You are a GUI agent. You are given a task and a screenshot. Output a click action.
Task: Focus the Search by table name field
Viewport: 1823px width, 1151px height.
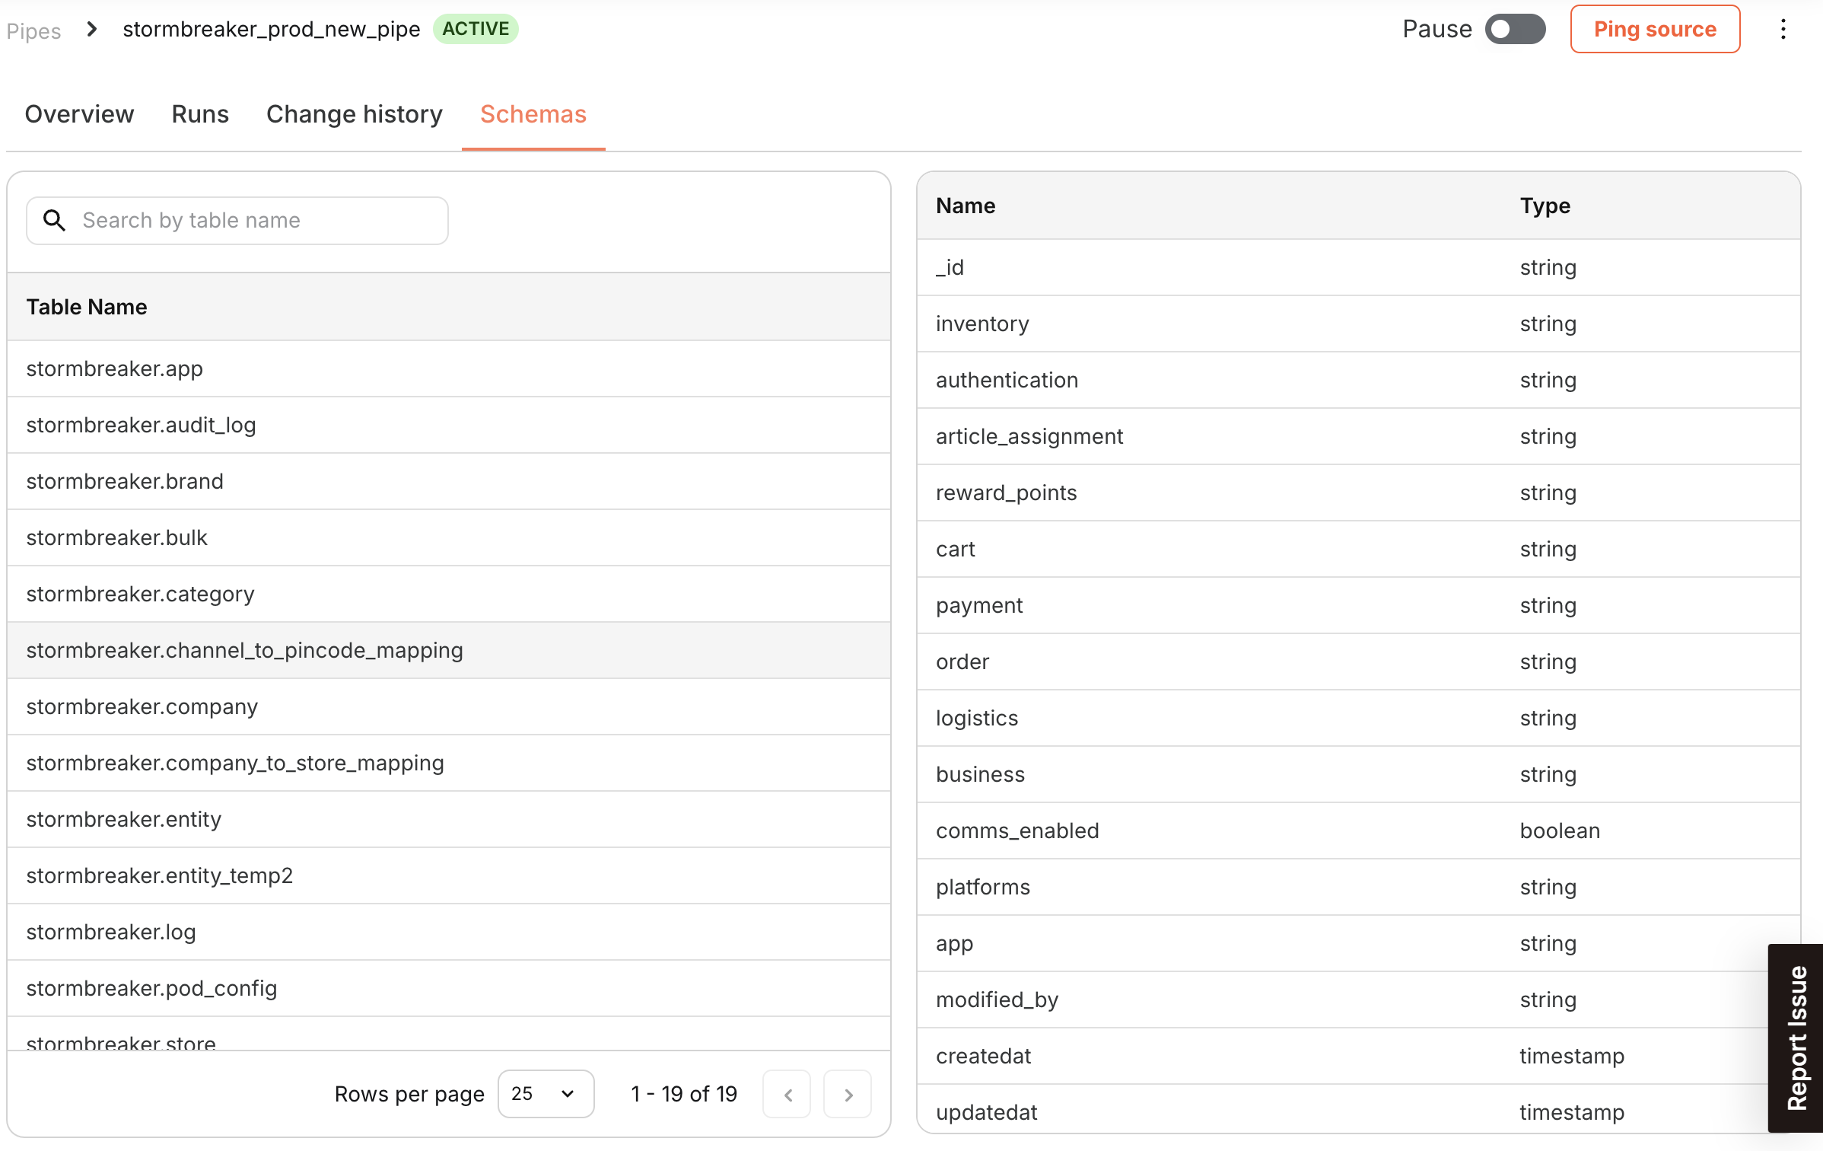(x=237, y=221)
